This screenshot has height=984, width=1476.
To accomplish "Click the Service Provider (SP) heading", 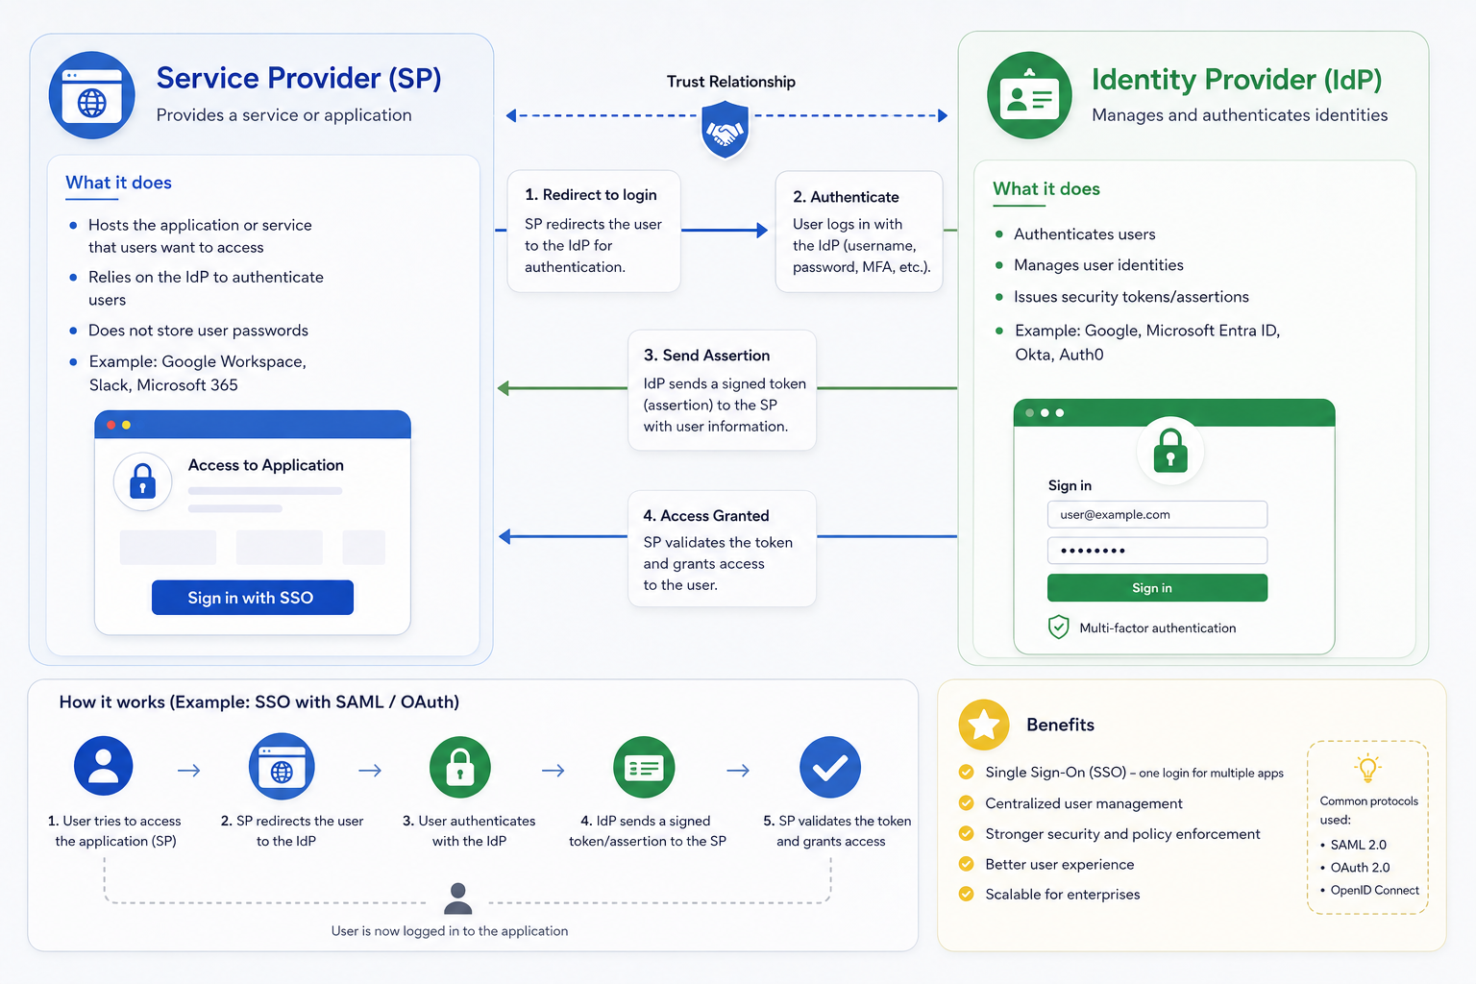I will (299, 78).
